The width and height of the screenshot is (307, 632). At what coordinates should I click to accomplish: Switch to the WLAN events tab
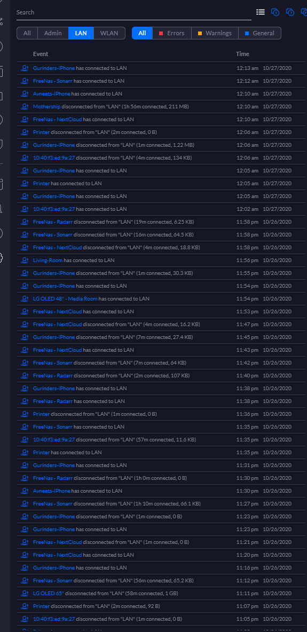pos(109,33)
